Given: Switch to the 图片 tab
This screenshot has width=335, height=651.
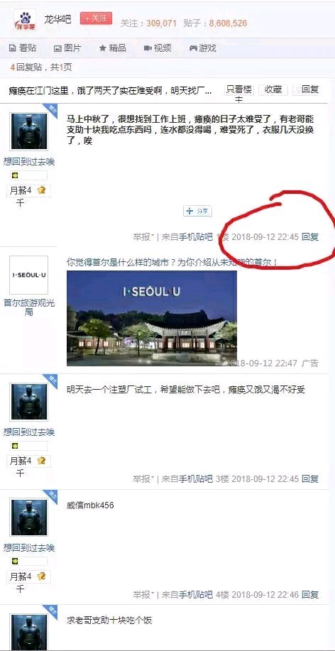Looking at the screenshot, I should click(x=67, y=48).
